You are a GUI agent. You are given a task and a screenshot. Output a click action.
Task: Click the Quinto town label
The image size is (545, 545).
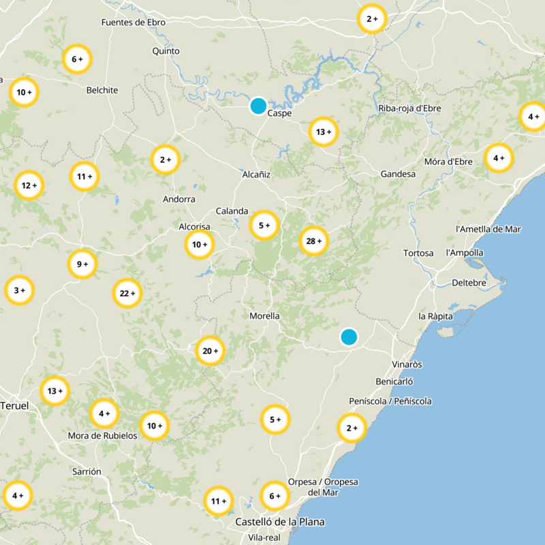[x=166, y=51]
